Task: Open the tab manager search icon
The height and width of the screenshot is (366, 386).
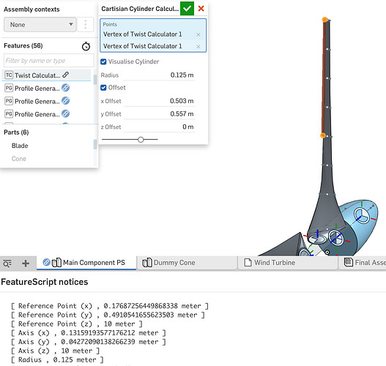Action: pyautogui.click(x=7, y=264)
